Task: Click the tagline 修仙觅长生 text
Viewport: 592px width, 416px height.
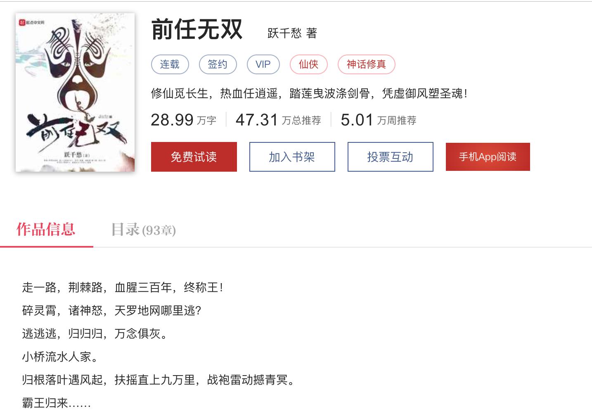Action: [x=180, y=94]
